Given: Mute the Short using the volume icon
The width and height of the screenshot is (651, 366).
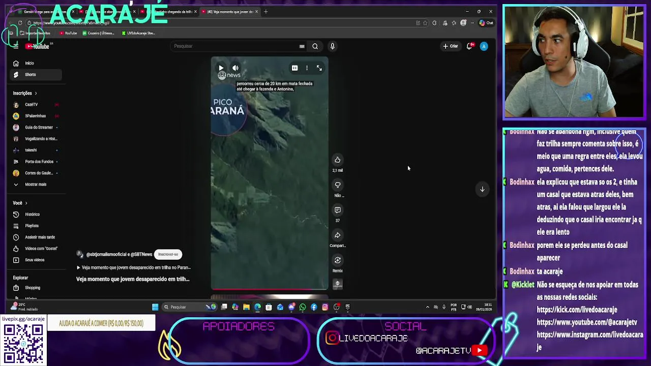Looking at the screenshot, I should point(235,68).
